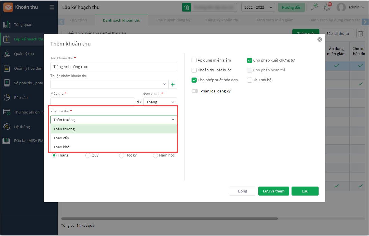This screenshot has width=369, height=236.
Task: Expand the 2022 - 2023 school year dropdown
Action: point(258,7)
